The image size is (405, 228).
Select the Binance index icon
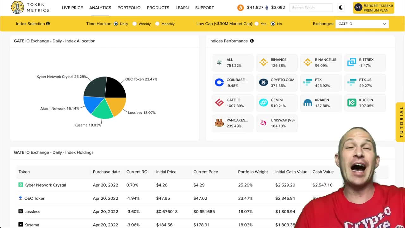pos(263,62)
